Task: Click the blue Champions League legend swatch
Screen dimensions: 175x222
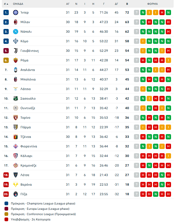Action: tap(6, 203)
